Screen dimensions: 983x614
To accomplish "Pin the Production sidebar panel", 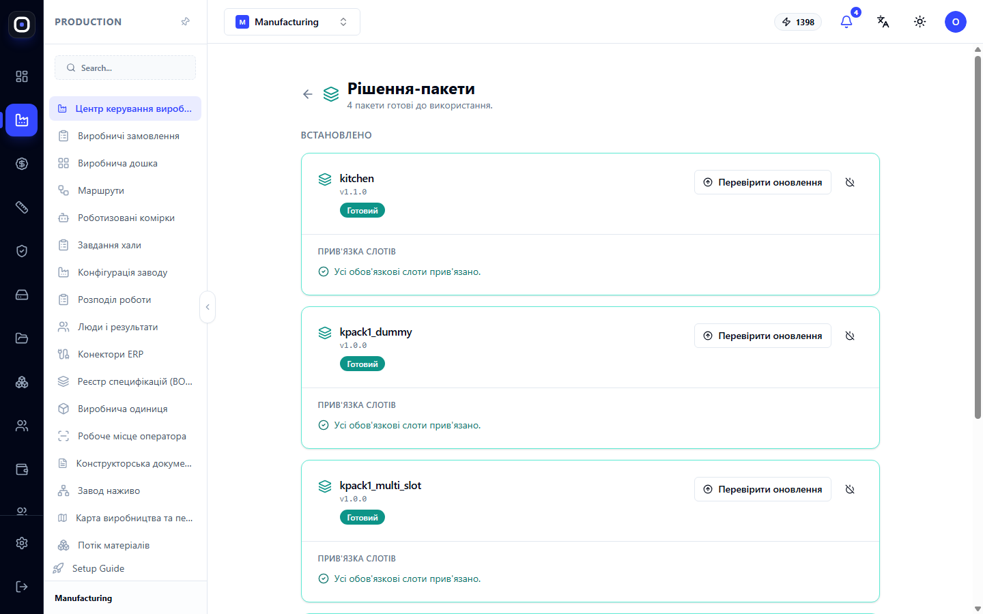I will [x=185, y=22].
